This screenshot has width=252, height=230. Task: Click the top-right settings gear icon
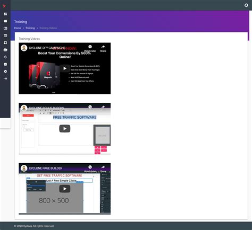coord(246,5)
